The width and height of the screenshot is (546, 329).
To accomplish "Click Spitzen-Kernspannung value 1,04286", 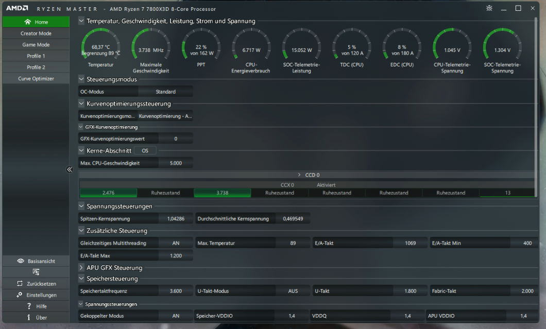I will click(176, 219).
